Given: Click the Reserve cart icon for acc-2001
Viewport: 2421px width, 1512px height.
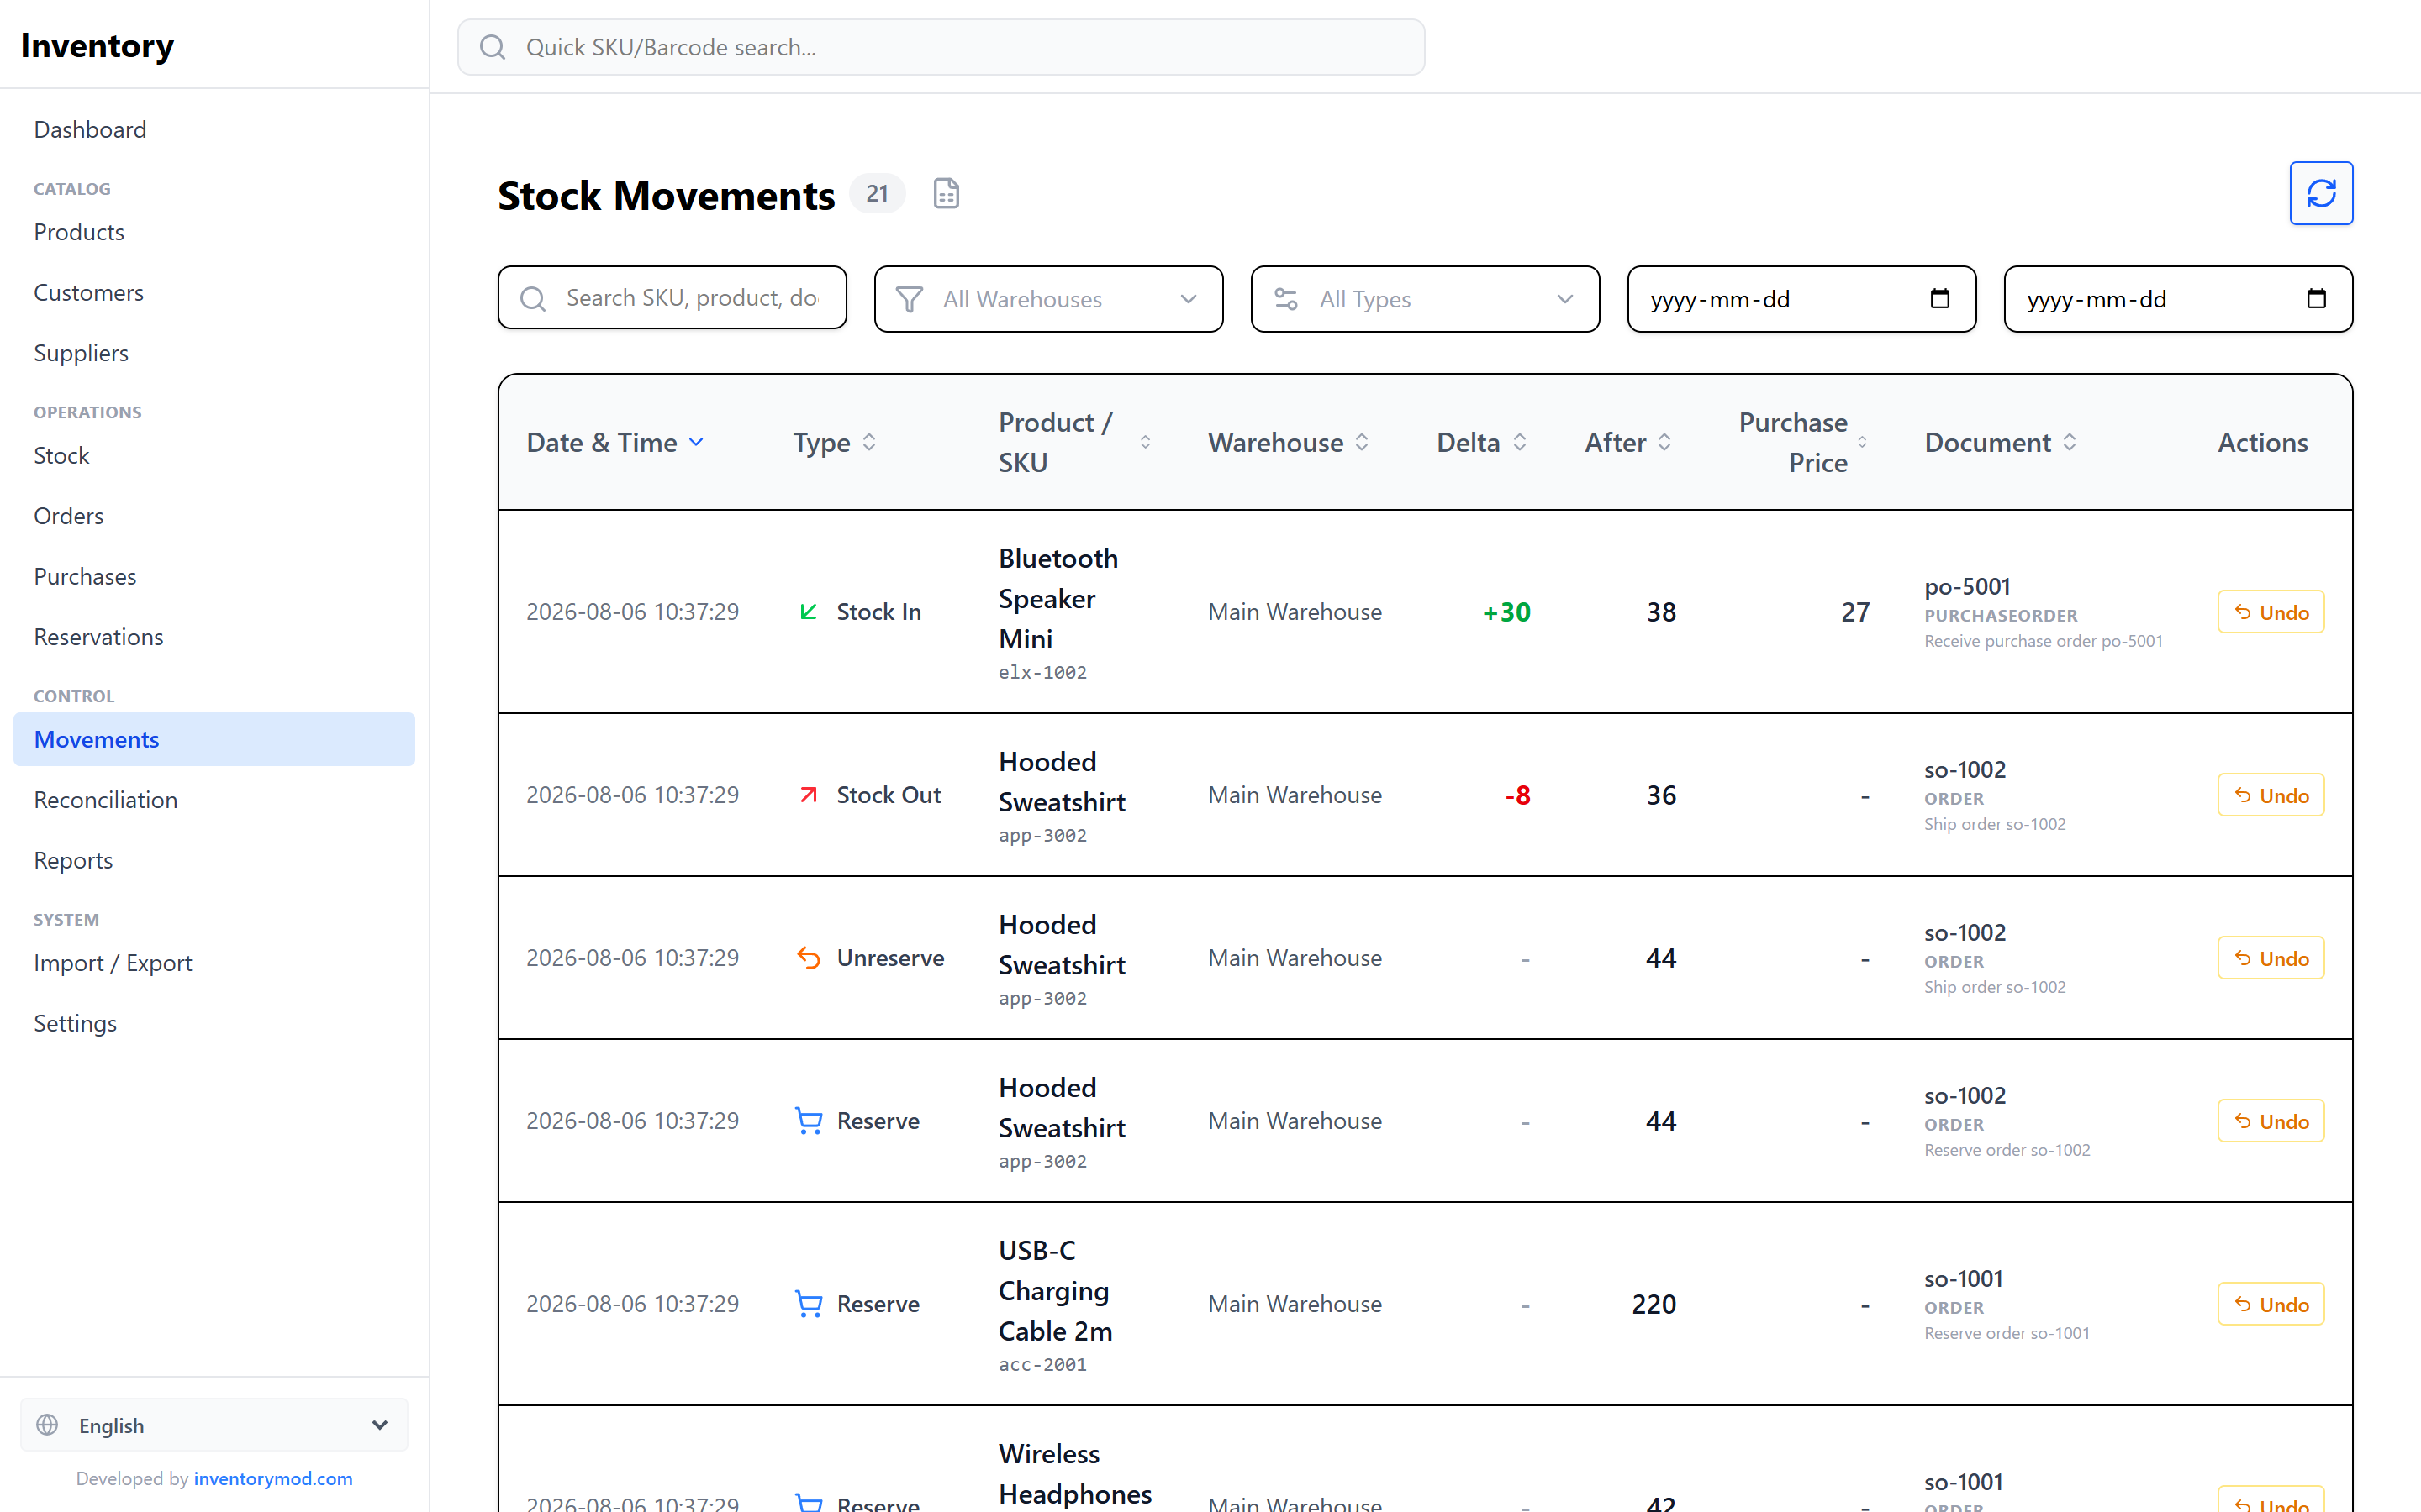Looking at the screenshot, I should tap(809, 1303).
